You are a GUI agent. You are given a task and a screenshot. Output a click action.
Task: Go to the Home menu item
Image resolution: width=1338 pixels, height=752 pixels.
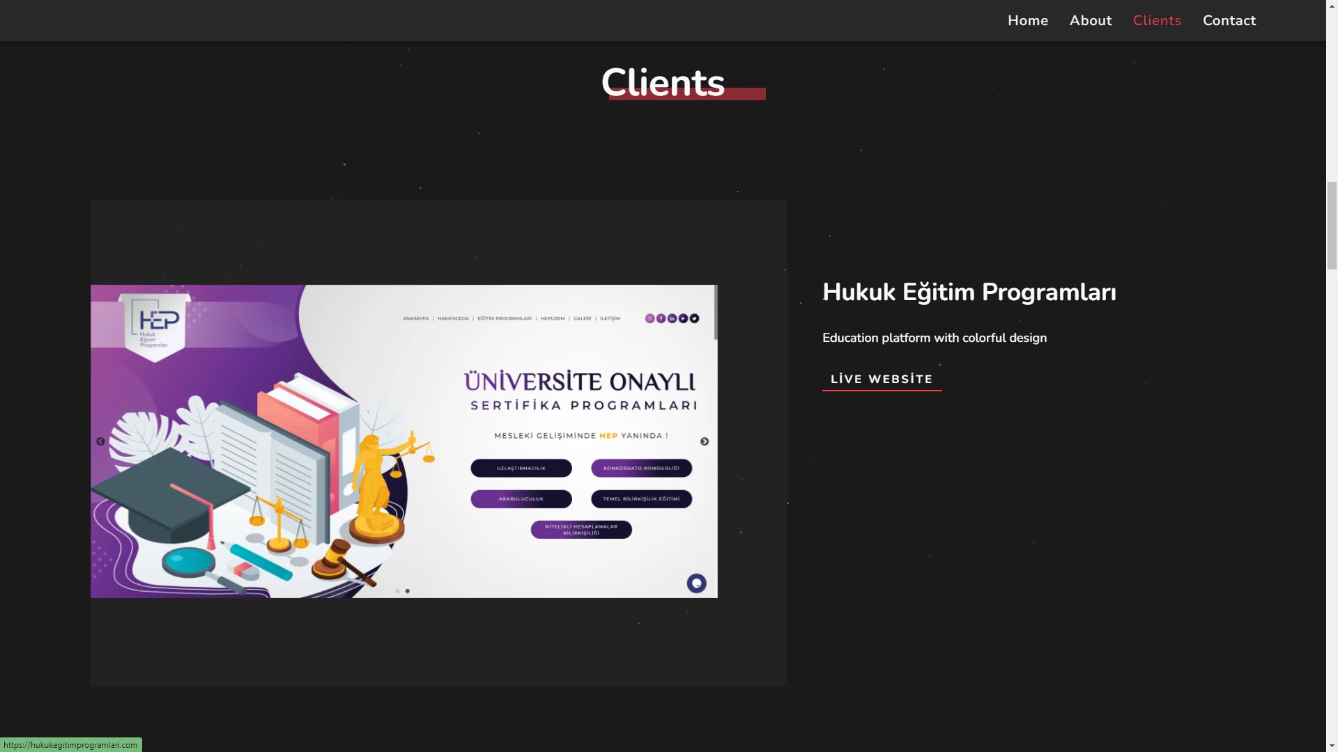click(1027, 21)
